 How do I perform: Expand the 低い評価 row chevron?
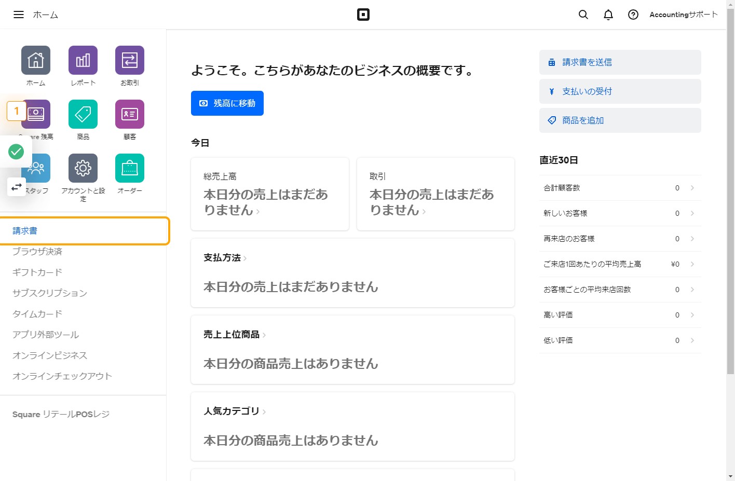point(692,340)
